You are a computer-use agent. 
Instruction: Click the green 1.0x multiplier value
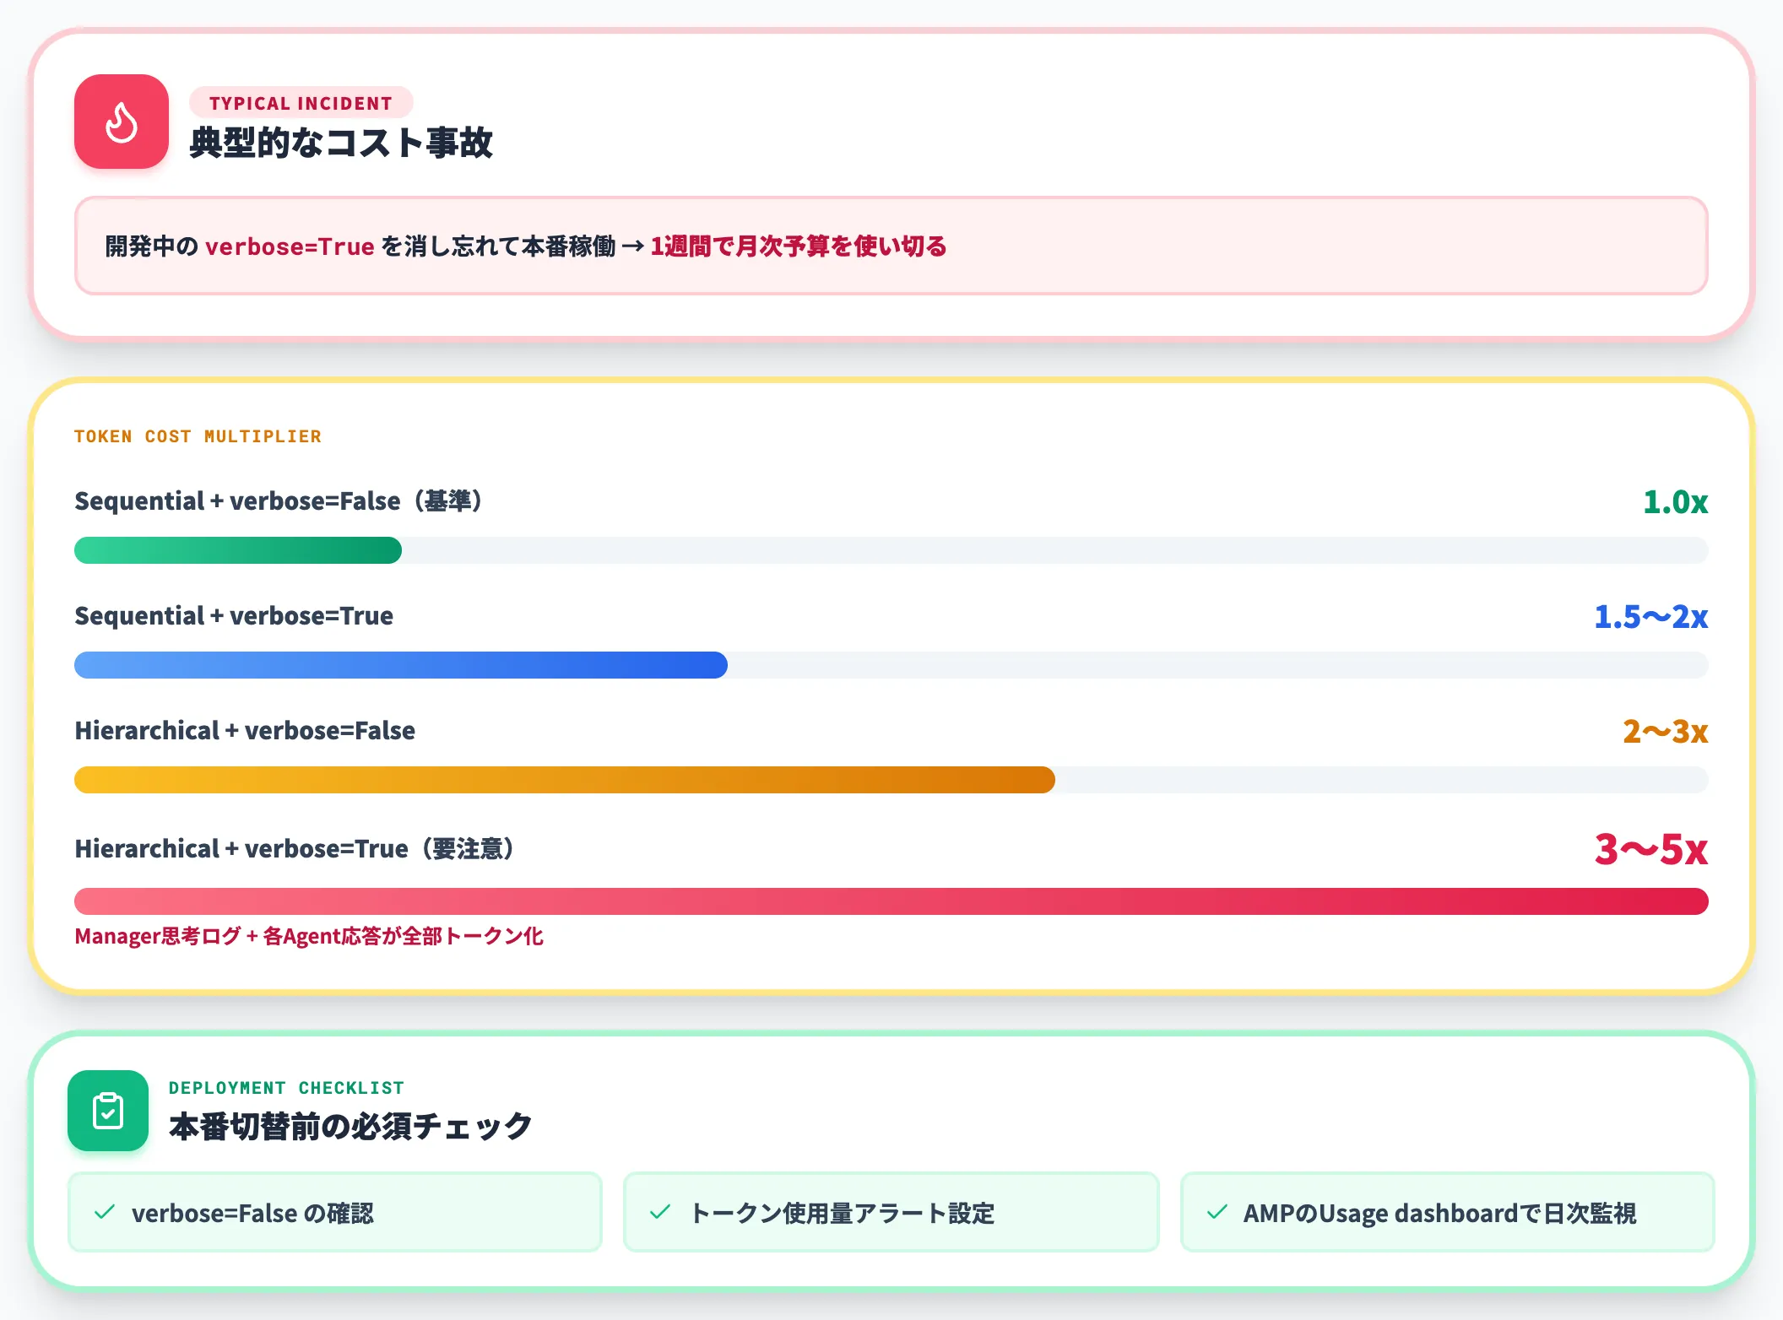click(1675, 502)
